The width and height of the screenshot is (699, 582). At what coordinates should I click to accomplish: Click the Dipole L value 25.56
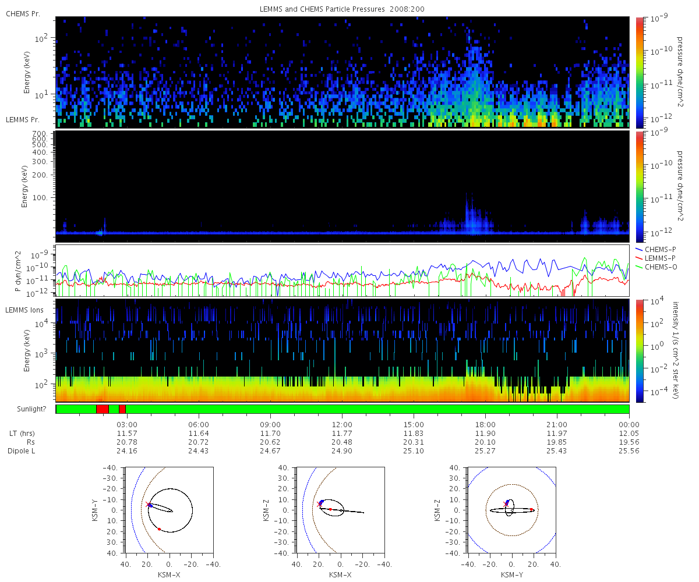(x=629, y=451)
